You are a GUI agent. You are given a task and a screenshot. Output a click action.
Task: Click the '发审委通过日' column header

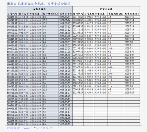pyautogui.click(x=132, y=14)
